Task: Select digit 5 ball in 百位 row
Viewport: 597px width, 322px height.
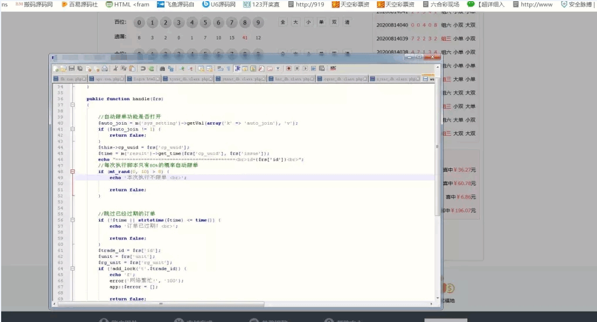Action: (205, 23)
